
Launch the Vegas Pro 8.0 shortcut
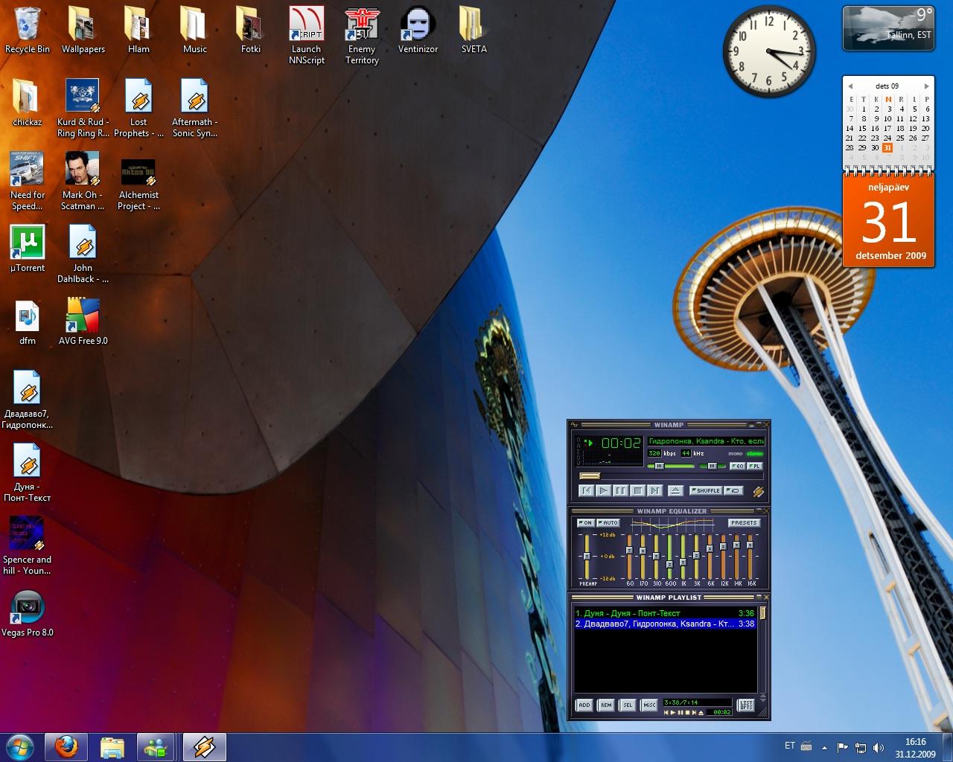click(28, 614)
